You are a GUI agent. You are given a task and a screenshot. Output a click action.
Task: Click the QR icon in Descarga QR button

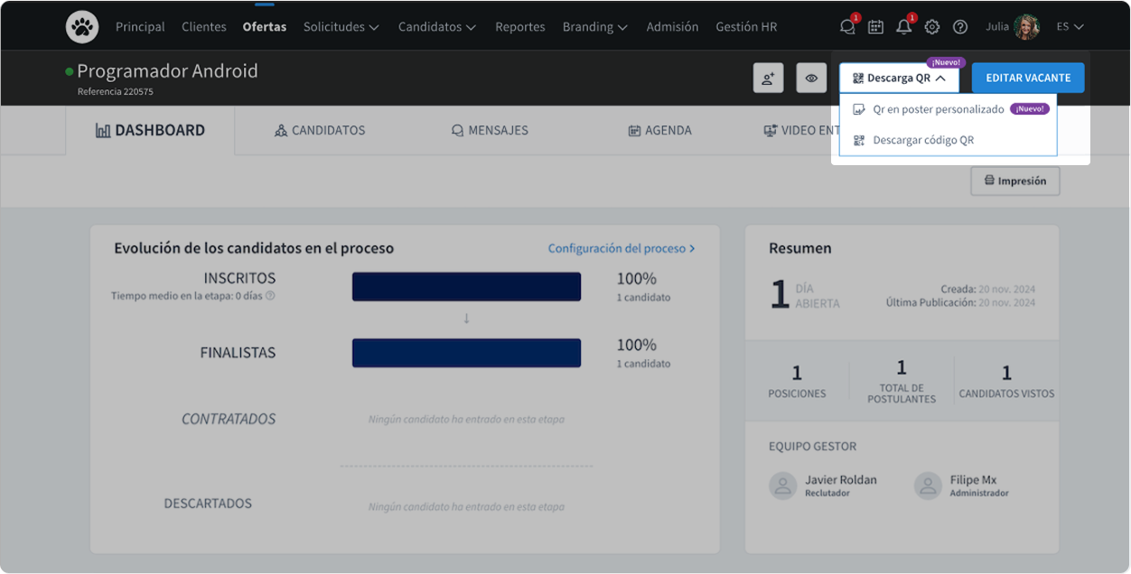click(858, 79)
